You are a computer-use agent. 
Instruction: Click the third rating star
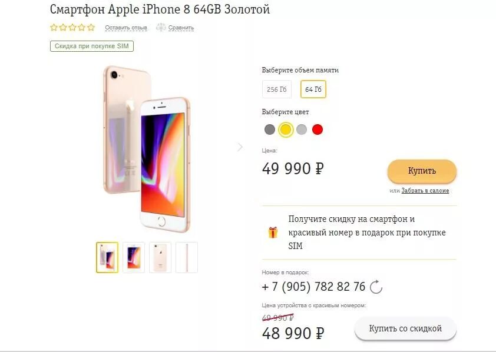(72, 27)
